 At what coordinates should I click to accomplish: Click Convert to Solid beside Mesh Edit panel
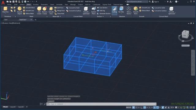pyautogui.click(x=73, y=8)
